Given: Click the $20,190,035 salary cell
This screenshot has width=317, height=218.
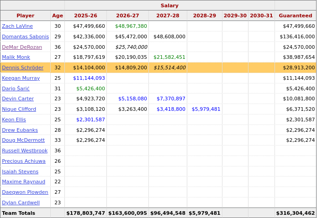Looking at the screenshot, I should pos(131,57).
